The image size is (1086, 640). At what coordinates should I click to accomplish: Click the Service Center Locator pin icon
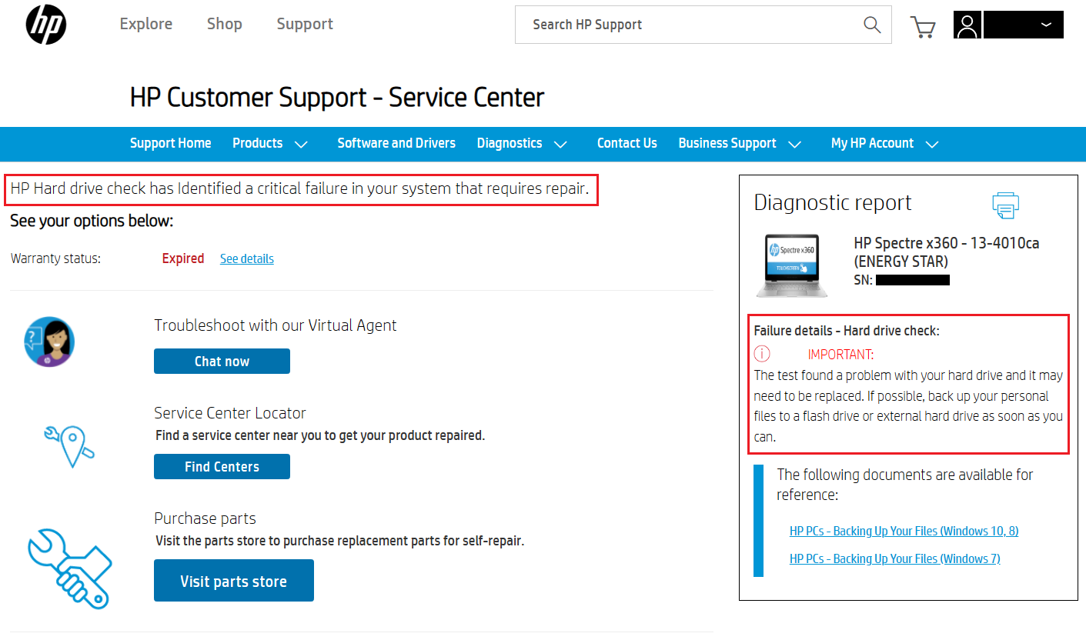coord(70,446)
